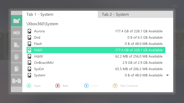This screenshot has width=184, height=103.
Task: Click the Copy file icon in sidebar
Action: tap(17, 57)
